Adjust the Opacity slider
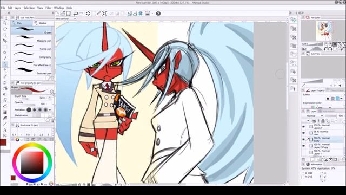346x195 pixels. [x=25, y=105]
